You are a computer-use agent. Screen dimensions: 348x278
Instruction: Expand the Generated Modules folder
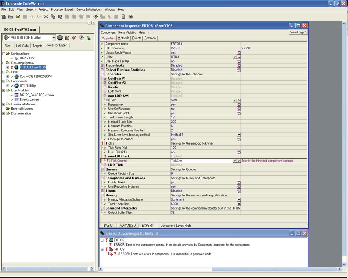coord(3,104)
